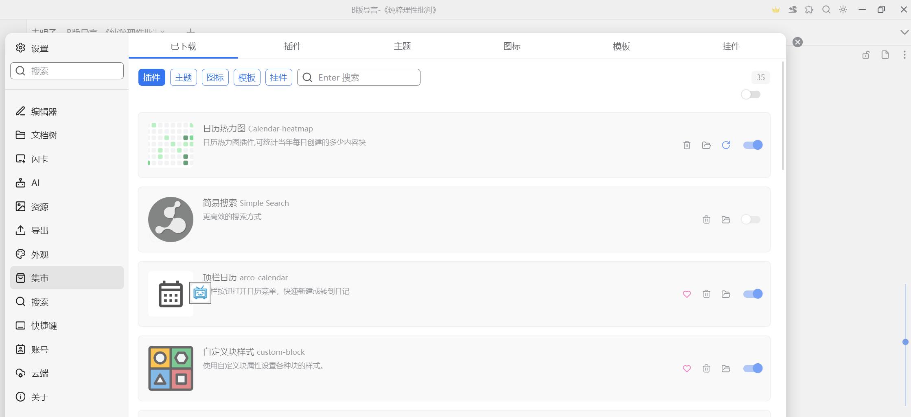Remove arco-calendar with its trash icon
Screen dimensions: 911x417
(706, 294)
